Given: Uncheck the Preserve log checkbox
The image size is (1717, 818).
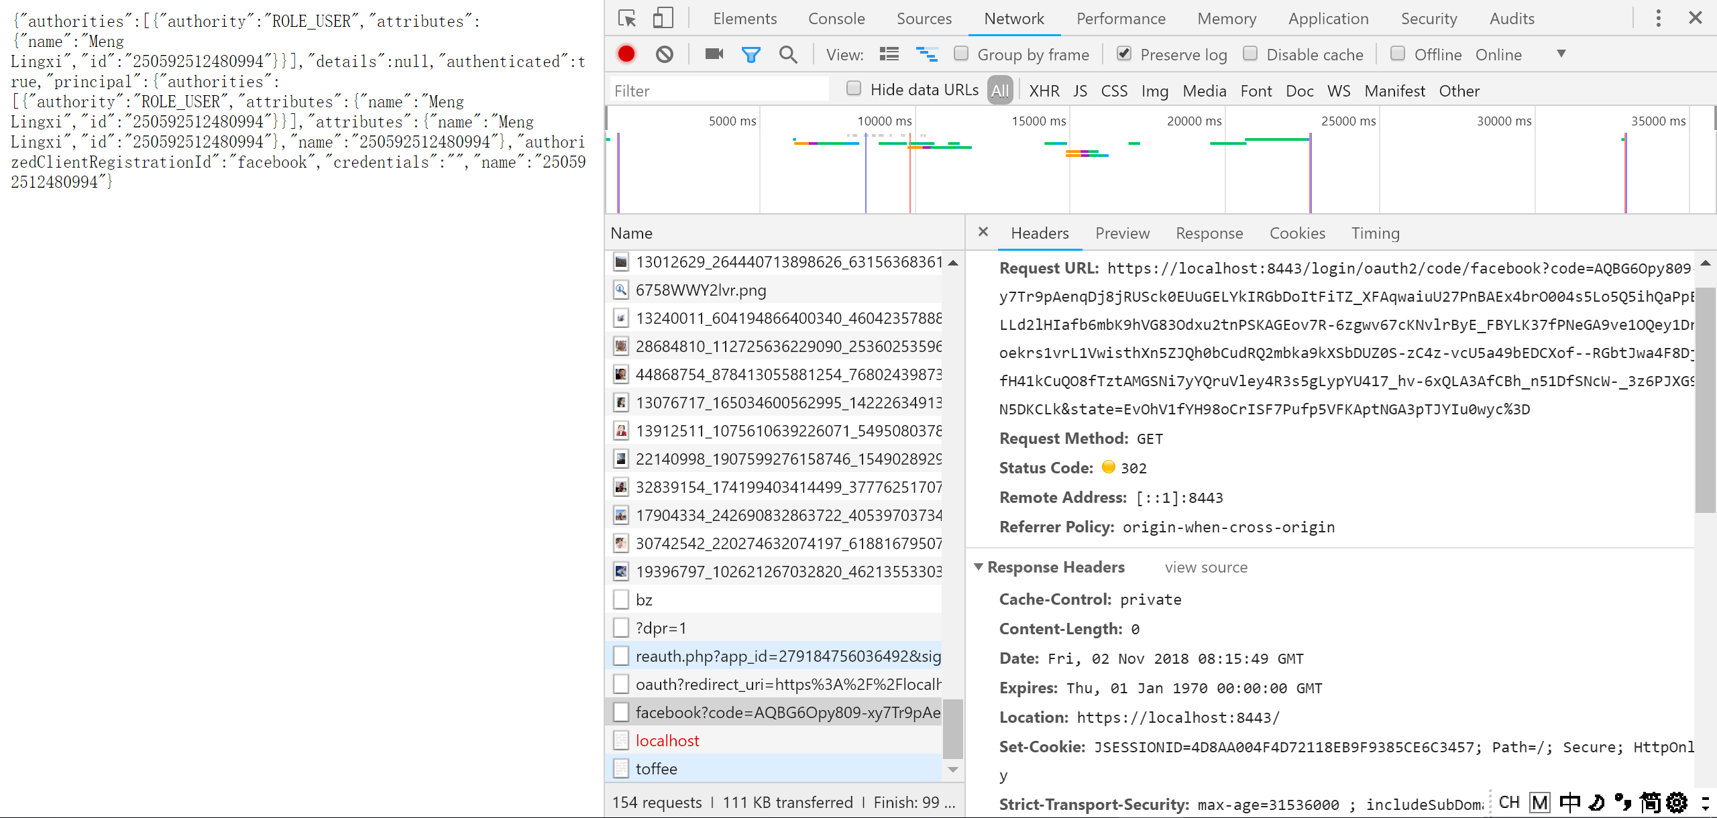Looking at the screenshot, I should coord(1124,54).
